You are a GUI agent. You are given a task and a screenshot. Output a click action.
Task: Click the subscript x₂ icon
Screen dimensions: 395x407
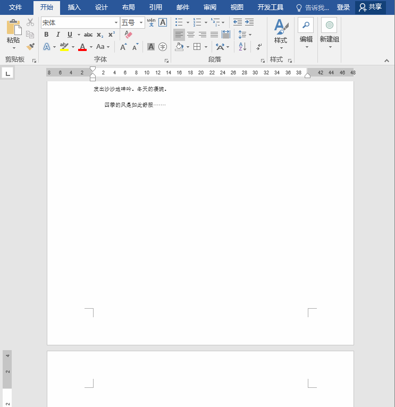pyautogui.click(x=100, y=35)
